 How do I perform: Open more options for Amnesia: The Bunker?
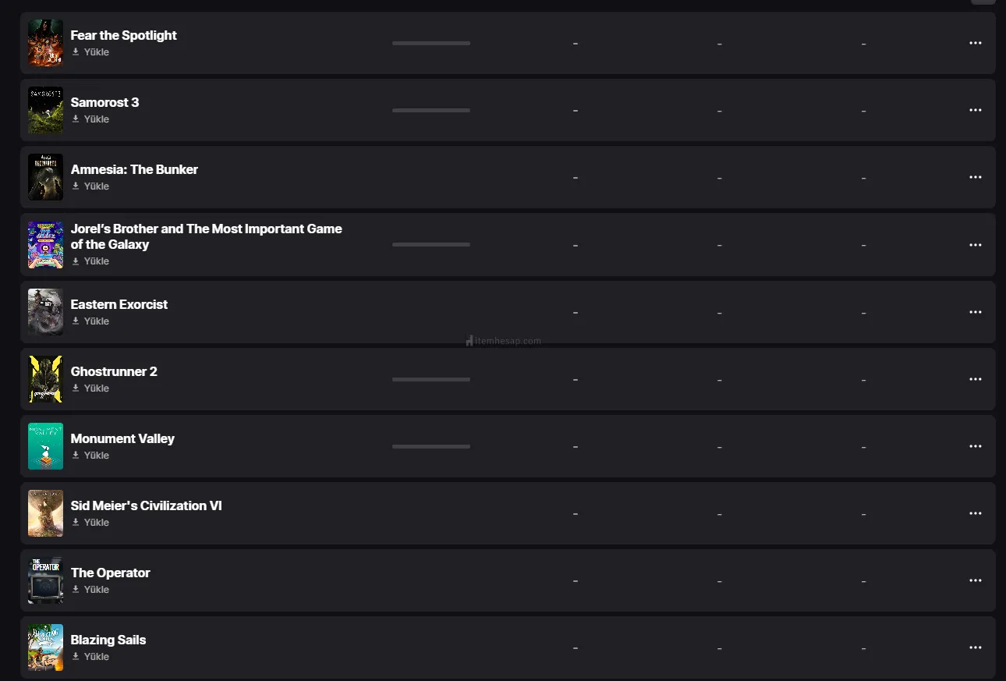pyautogui.click(x=975, y=177)
